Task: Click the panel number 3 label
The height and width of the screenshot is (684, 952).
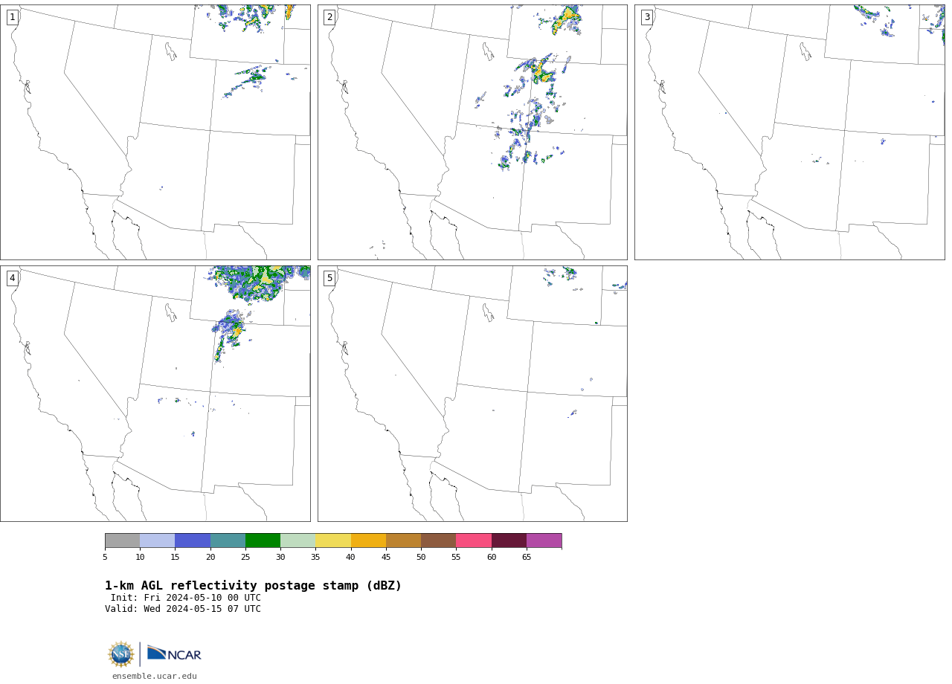Action: pos(647,17)
